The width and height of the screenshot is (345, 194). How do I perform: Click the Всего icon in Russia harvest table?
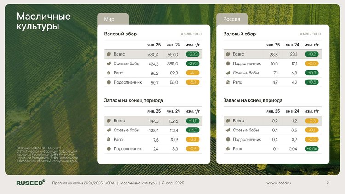pyautogui.click(x=228, y=54)
